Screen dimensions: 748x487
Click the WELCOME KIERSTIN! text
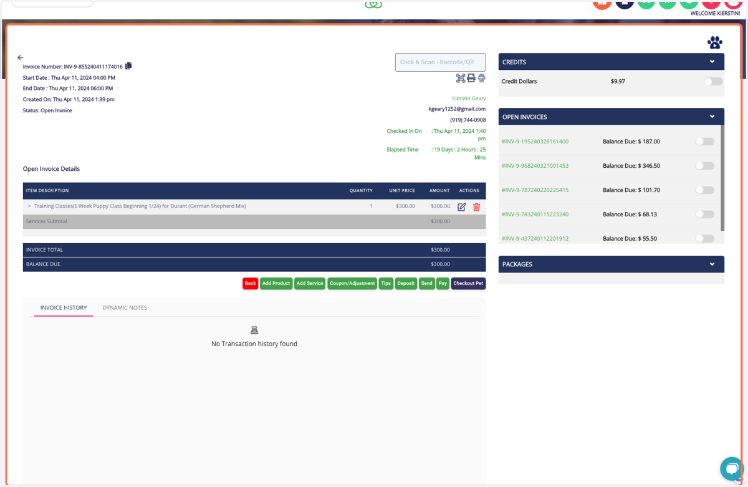[x=716, y=13]
